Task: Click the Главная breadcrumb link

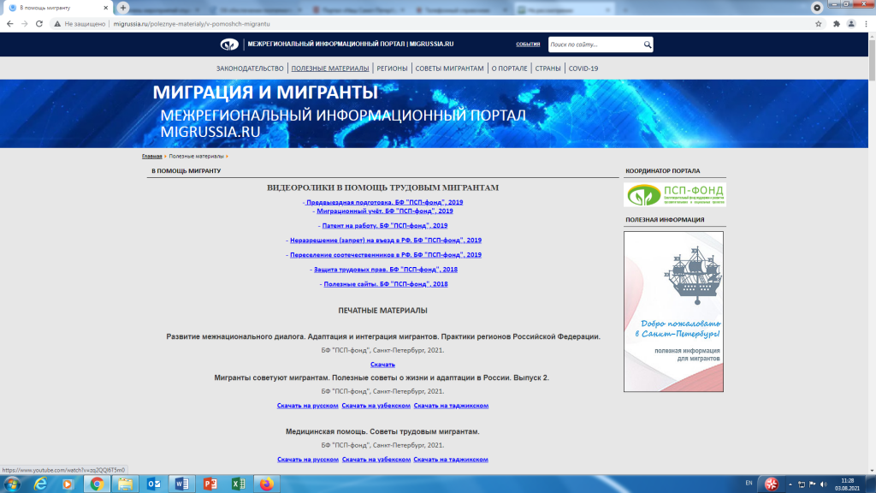Action: click(x=152, y=157)
